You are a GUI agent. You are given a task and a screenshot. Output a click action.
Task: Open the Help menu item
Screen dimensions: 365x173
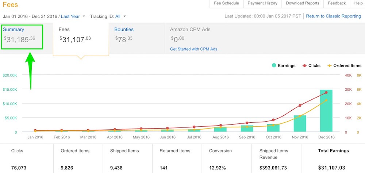[358, 3]
